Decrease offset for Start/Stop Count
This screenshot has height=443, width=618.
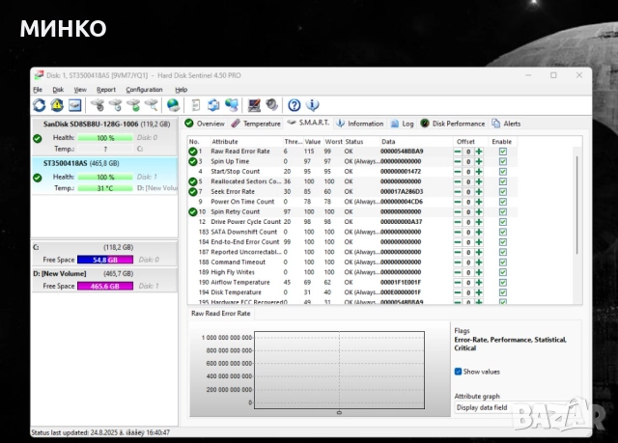(x=460, y=172)
